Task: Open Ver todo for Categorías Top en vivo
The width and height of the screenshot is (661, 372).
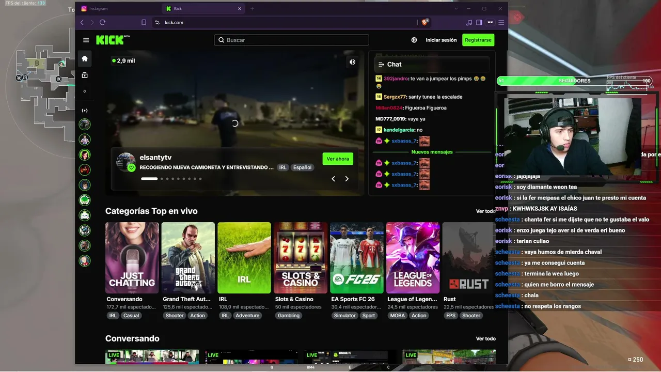Action: pyautogui.click(x=485, y=211)
